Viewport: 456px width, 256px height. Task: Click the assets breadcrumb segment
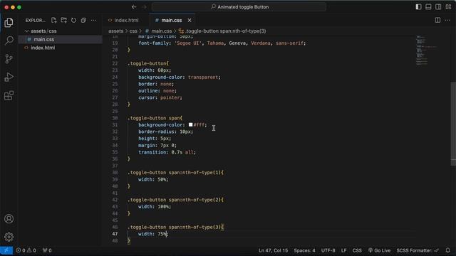tap(115, 31)
